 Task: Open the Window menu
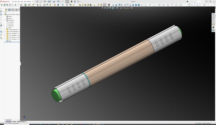coord(29,1)
